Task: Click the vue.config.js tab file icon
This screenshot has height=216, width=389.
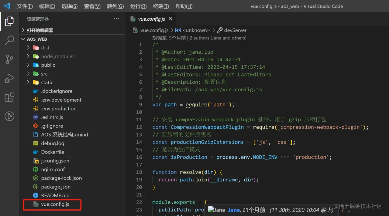Action: (x=133, y=19)
